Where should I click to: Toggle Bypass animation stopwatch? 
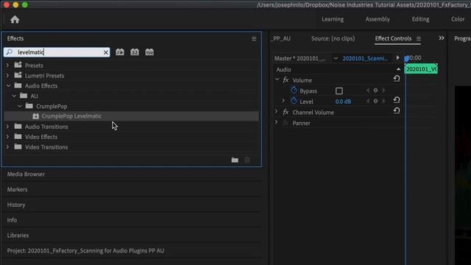point(294,90)
